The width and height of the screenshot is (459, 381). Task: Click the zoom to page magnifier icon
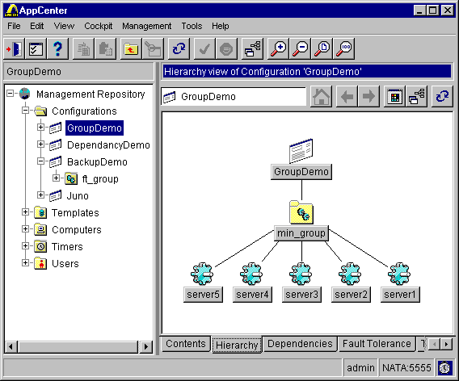coord(322,48)
